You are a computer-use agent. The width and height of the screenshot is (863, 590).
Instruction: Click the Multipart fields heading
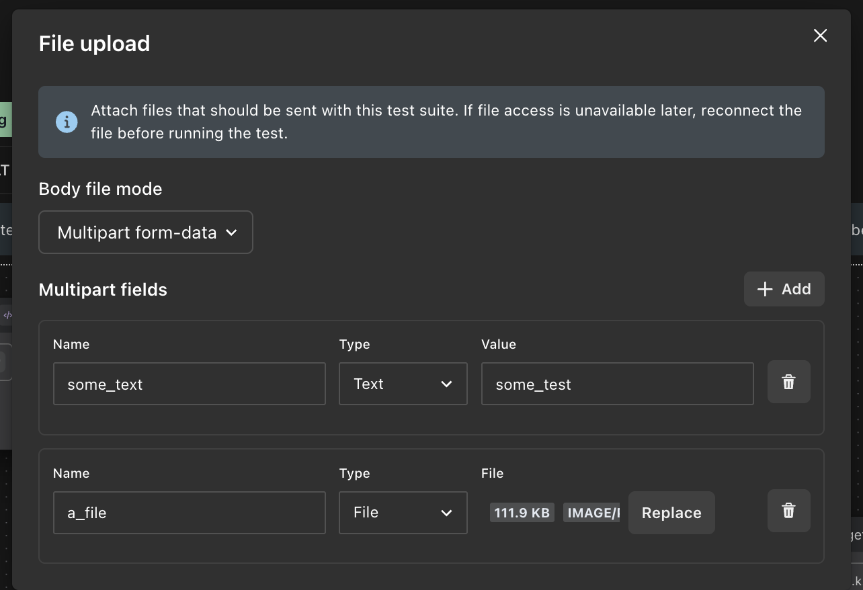coord(103,290)
